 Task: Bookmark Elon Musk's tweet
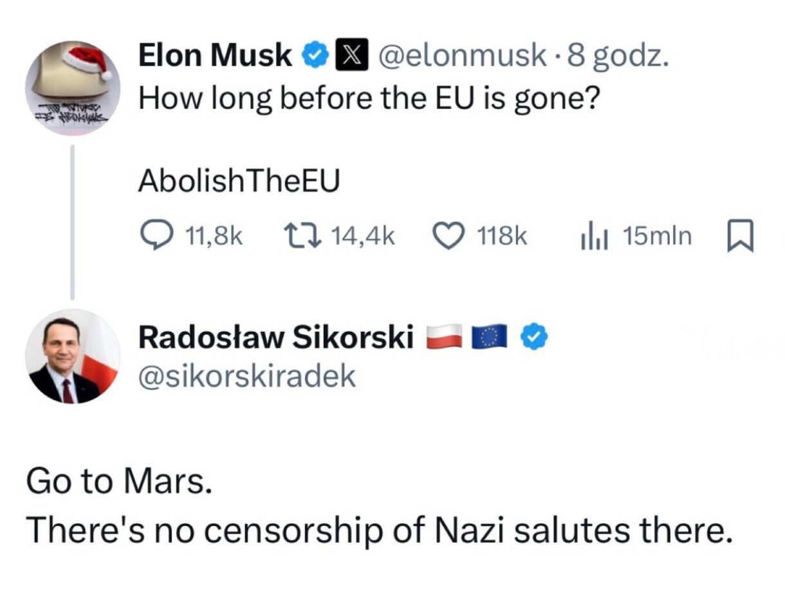740,237
